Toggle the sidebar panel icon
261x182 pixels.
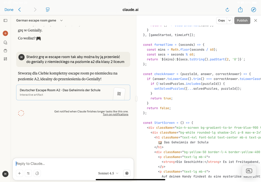5,20
